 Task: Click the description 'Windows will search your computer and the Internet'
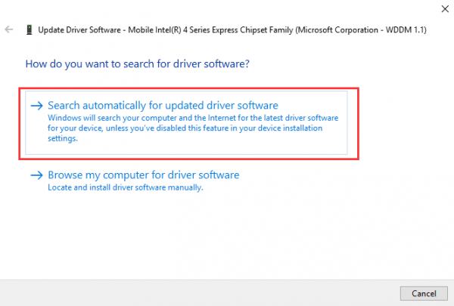(x=193, y=128)
